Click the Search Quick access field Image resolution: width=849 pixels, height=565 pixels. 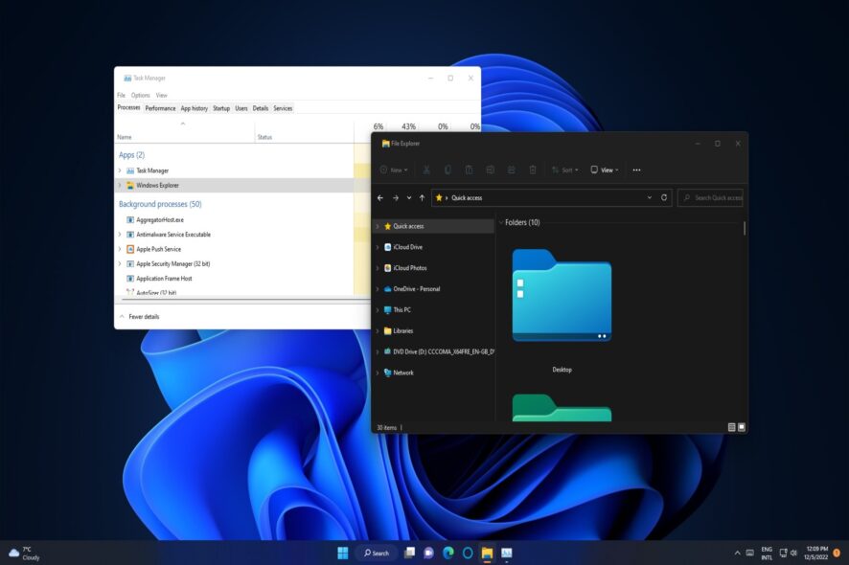(x=715, y=197)
